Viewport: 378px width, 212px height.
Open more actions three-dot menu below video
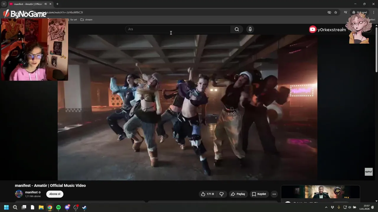274,194
